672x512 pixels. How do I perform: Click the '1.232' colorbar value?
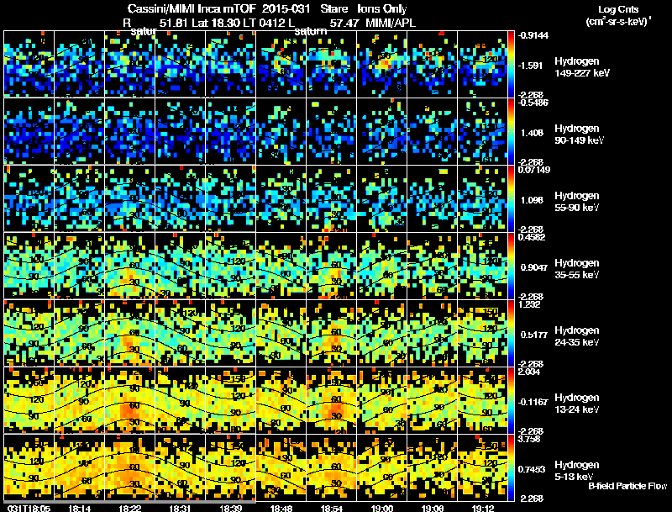click(x=529, y=304)
